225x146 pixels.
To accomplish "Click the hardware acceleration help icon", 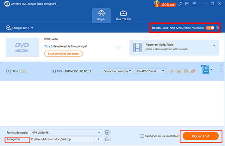I will coord(217,28).
